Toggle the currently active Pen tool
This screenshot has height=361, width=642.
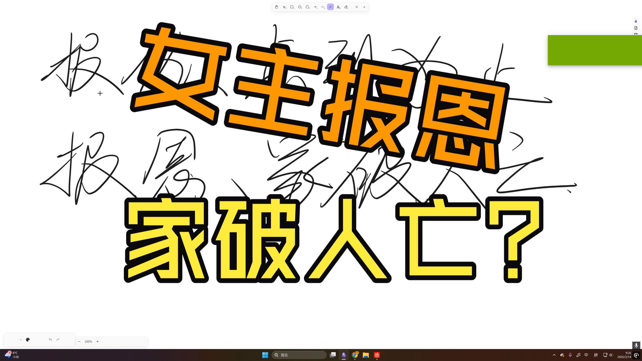coord(331,7)
